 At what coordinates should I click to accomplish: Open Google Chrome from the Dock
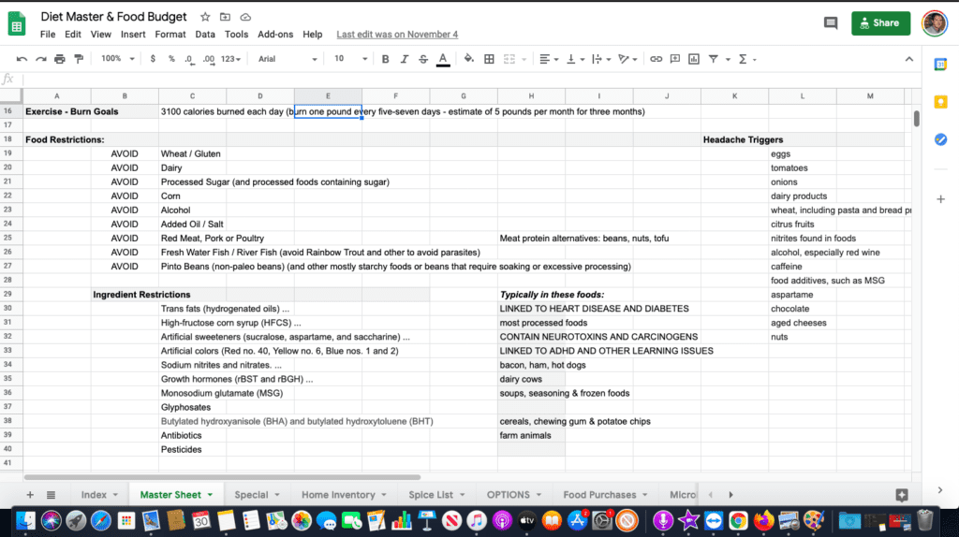point(738,520)
